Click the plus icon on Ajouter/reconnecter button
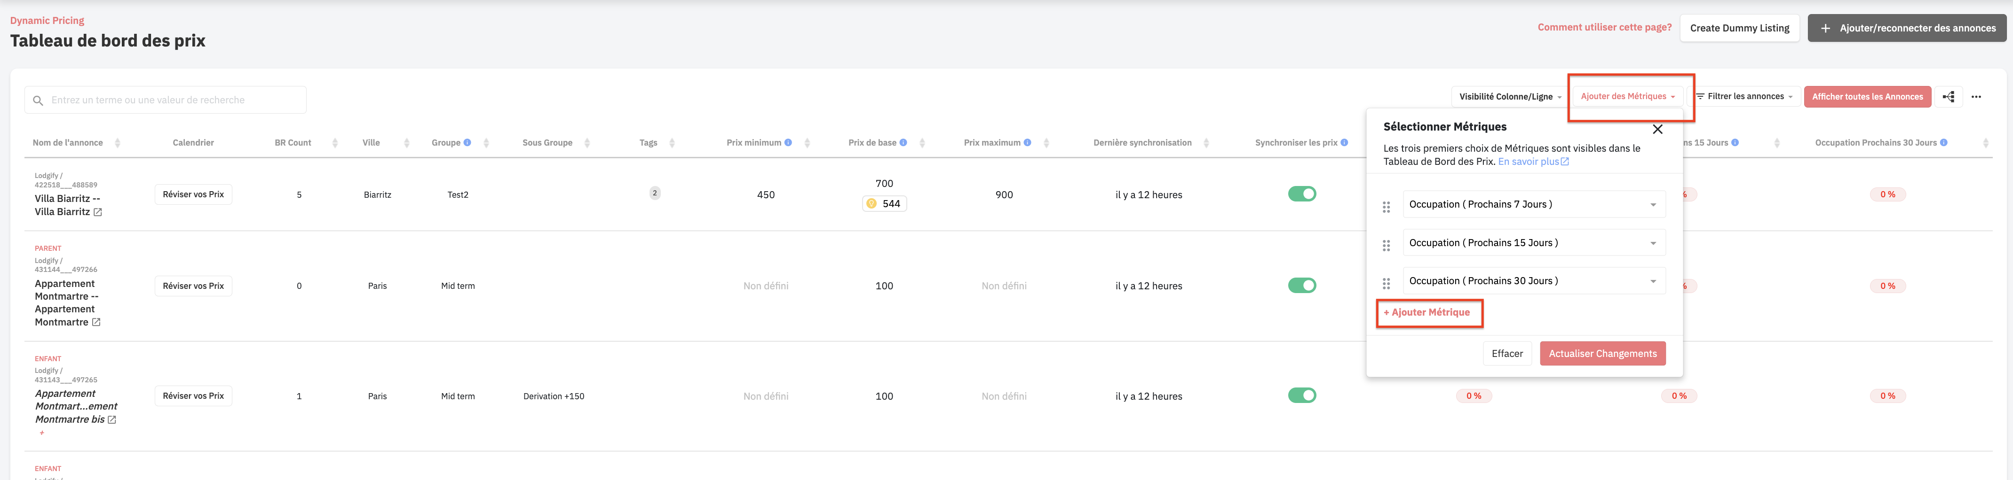This screenshot has height=480, width=2013. coord(1825,28)
